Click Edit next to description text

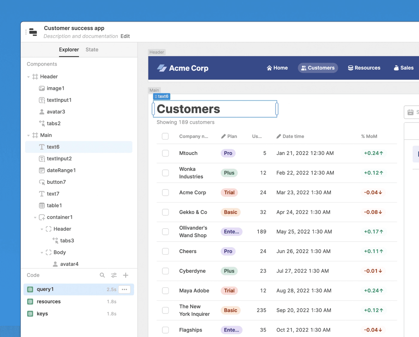(x=125, y=36)
